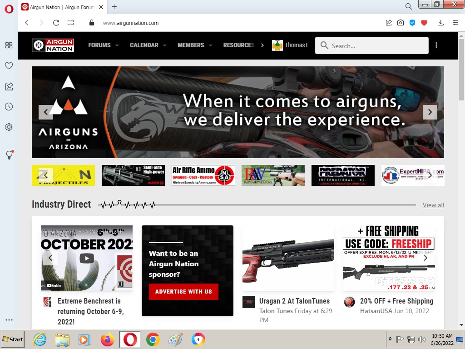Click the blue privacy shield icon
This screenshot has height=349, width=465.
coord(412,23)
